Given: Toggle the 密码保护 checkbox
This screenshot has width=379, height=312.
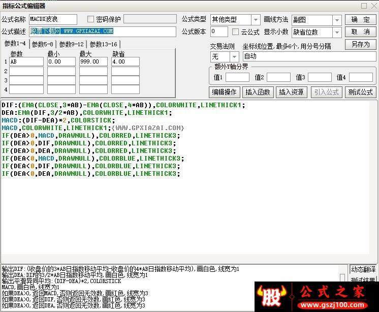Looking at the screenshot, I should point(90,19).
